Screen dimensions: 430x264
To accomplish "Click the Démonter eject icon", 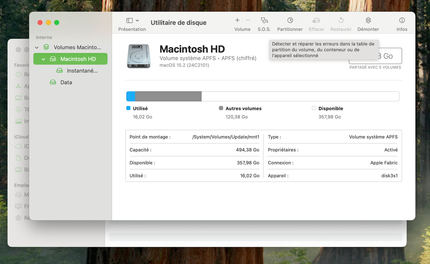I will (x=368, y=20).
